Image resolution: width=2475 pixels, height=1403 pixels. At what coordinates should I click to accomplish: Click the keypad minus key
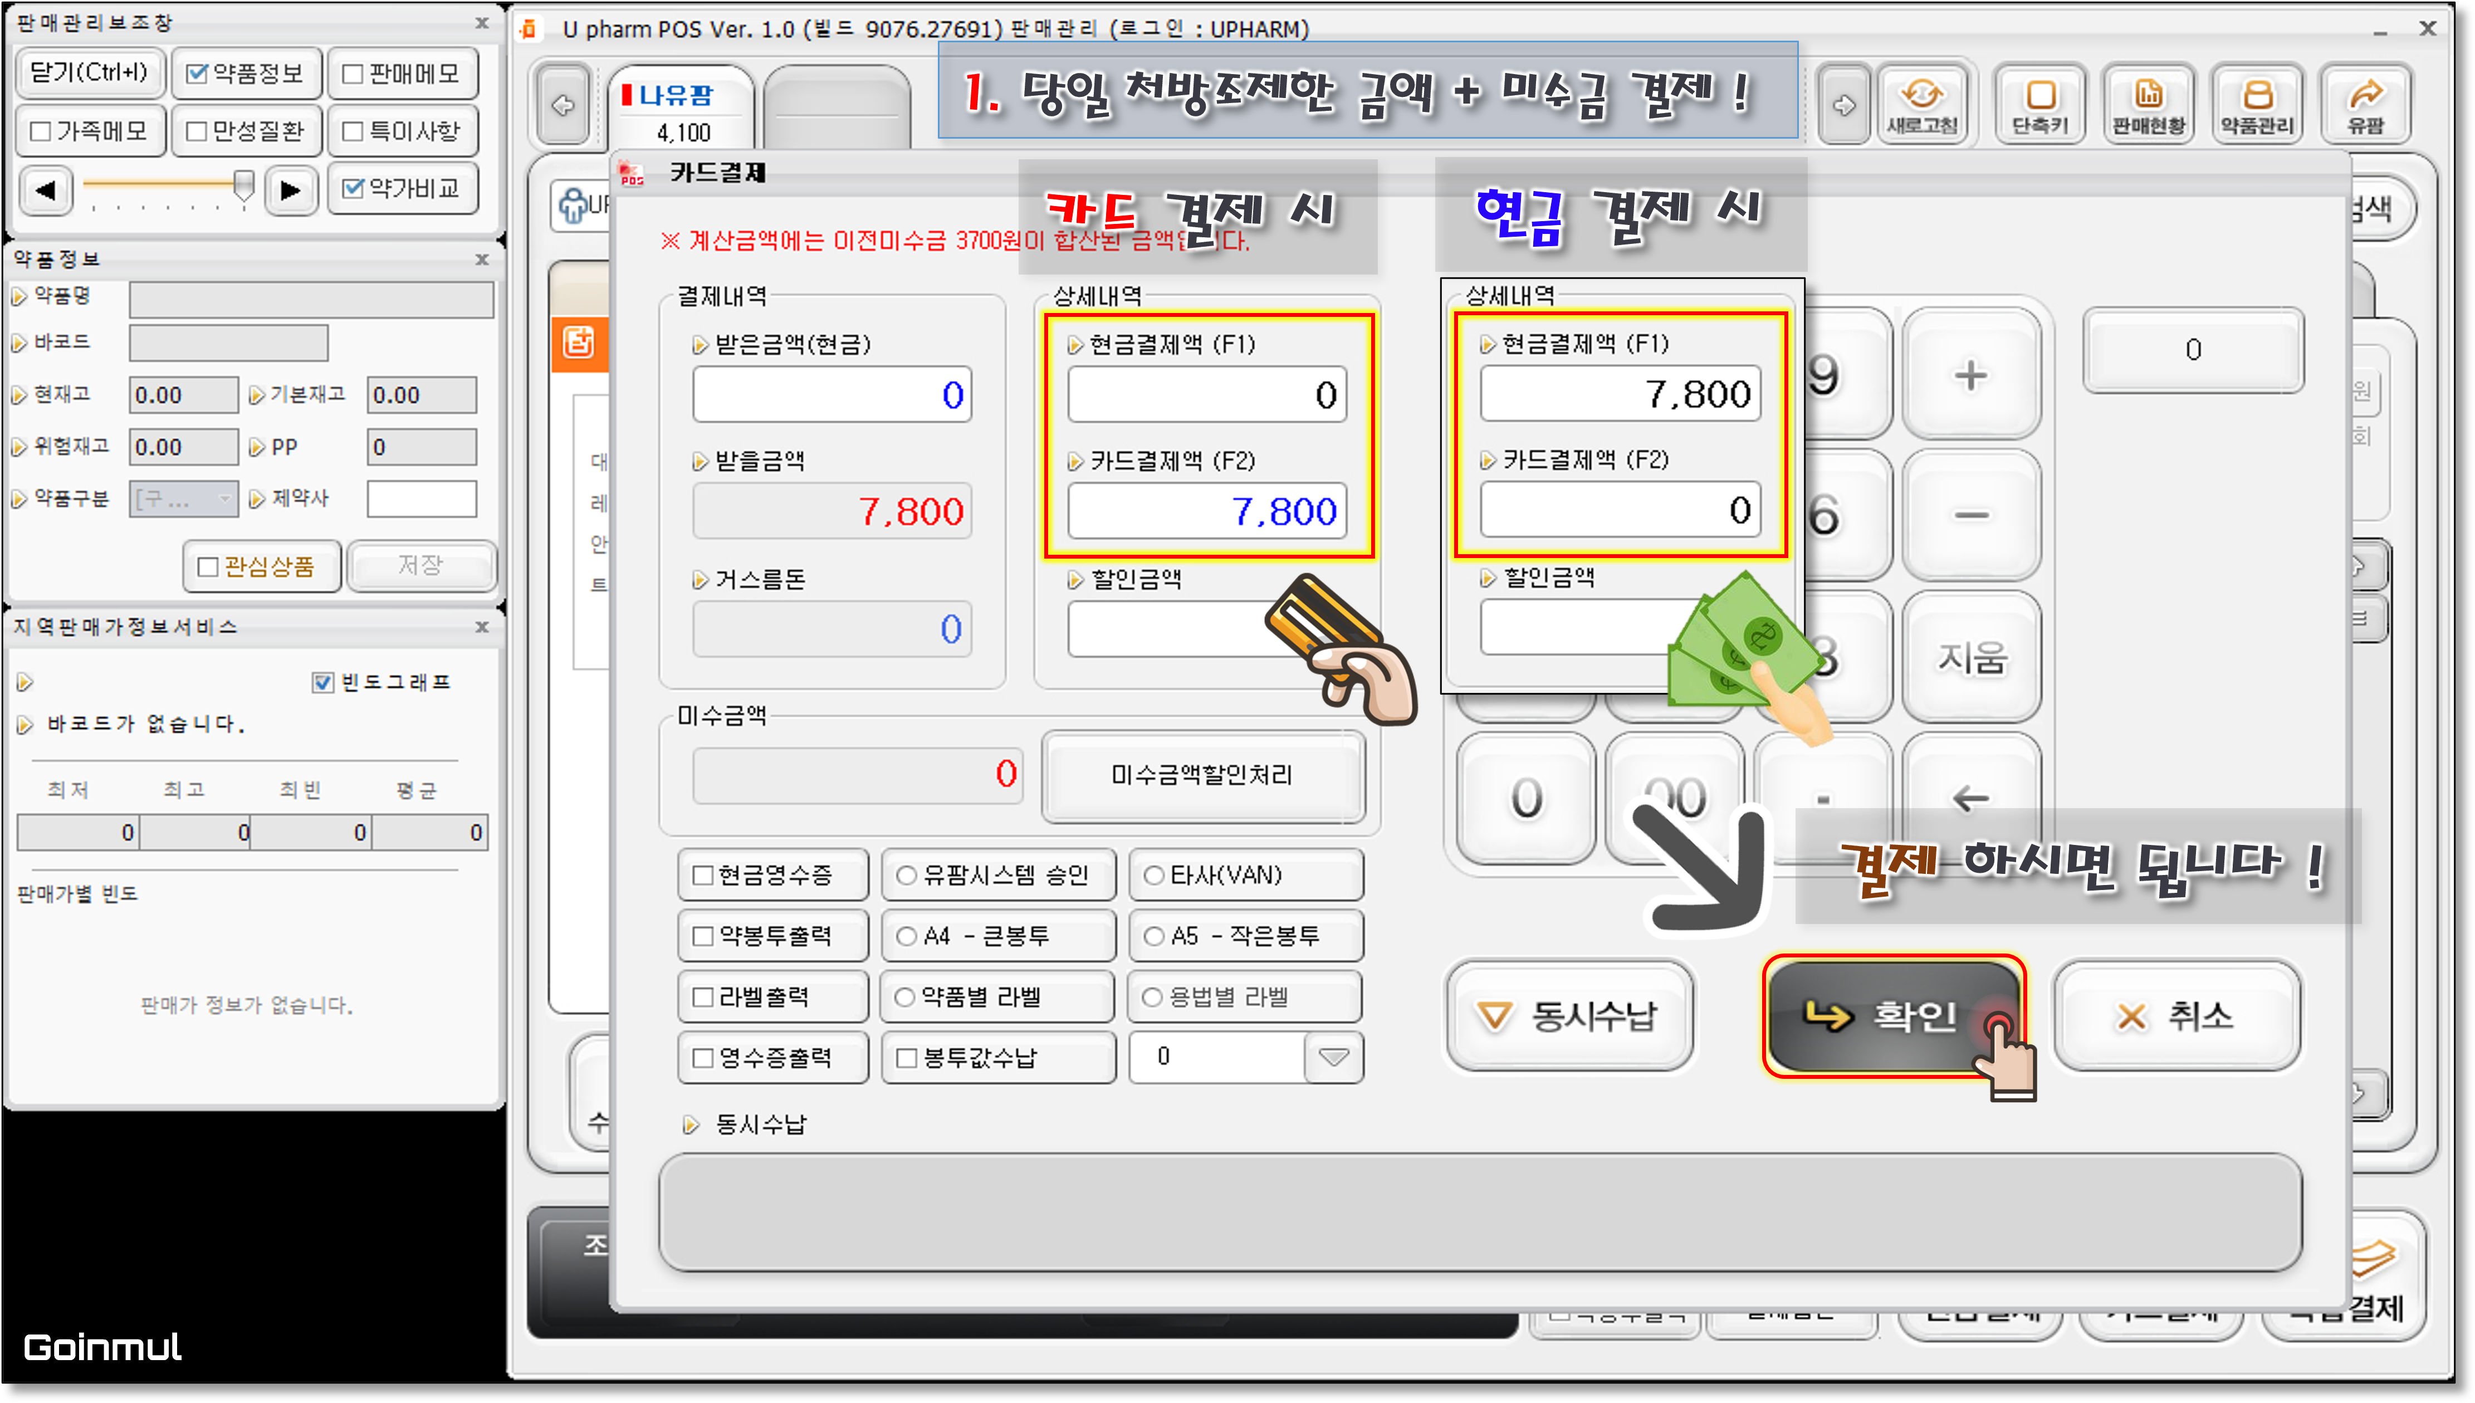click(1971, 515)
